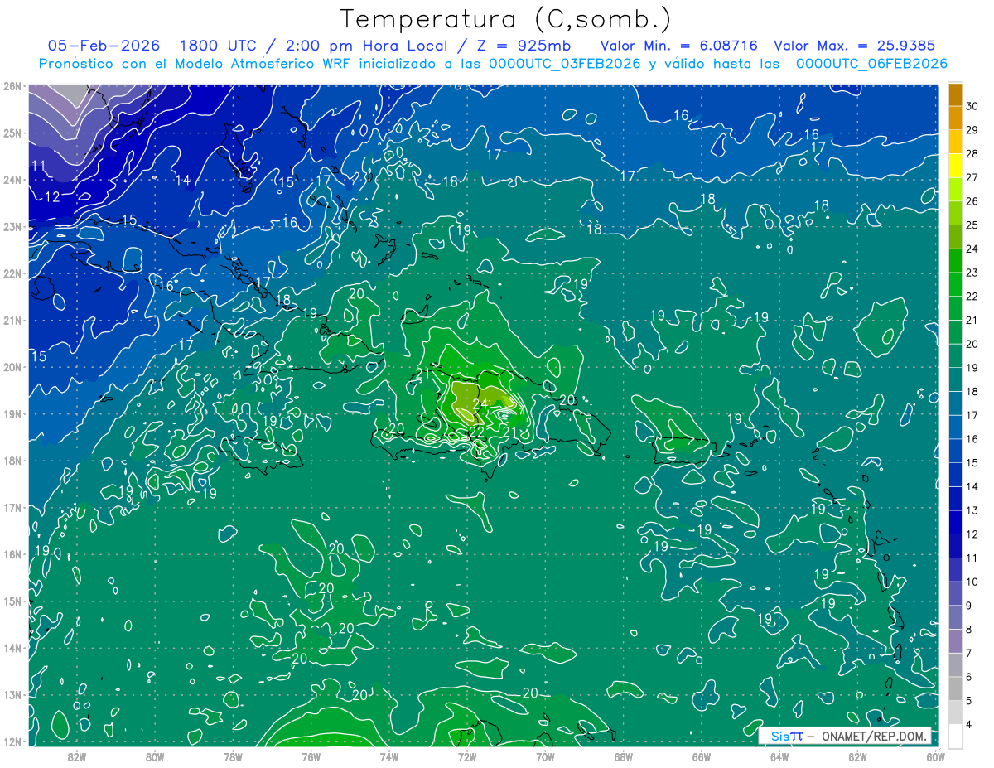
Task: Click the 17N latitude axis label
Action: point(12,507)
